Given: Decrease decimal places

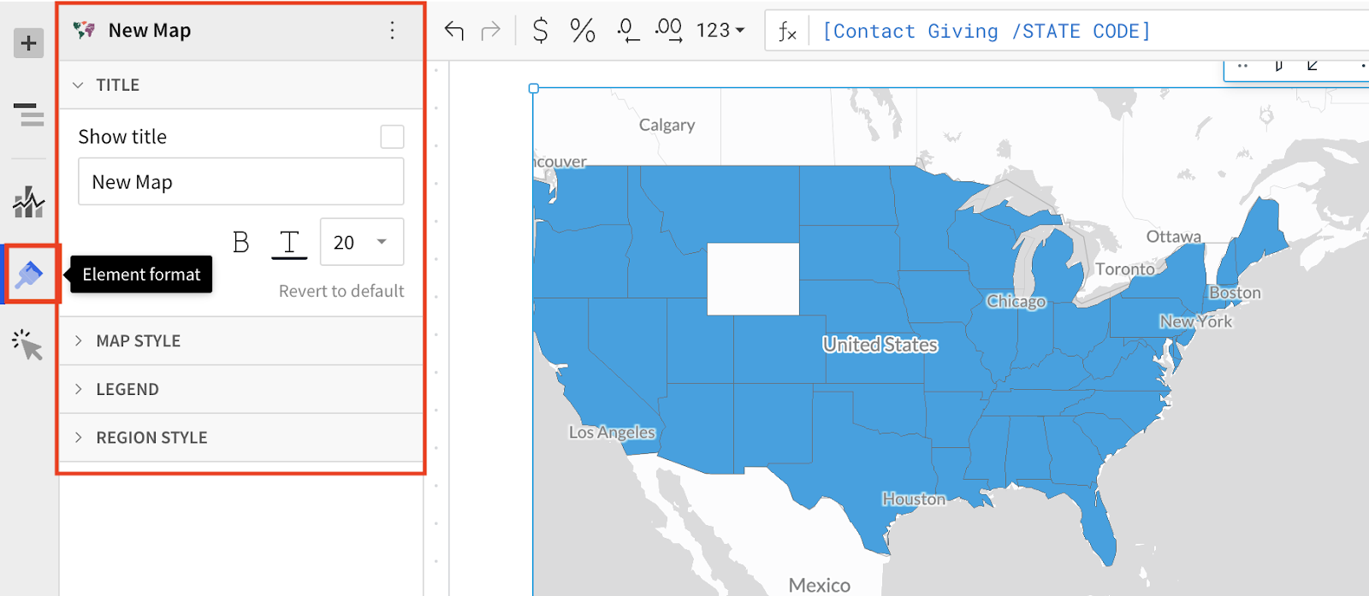Looking at the screenshot, I should [628, 31].
